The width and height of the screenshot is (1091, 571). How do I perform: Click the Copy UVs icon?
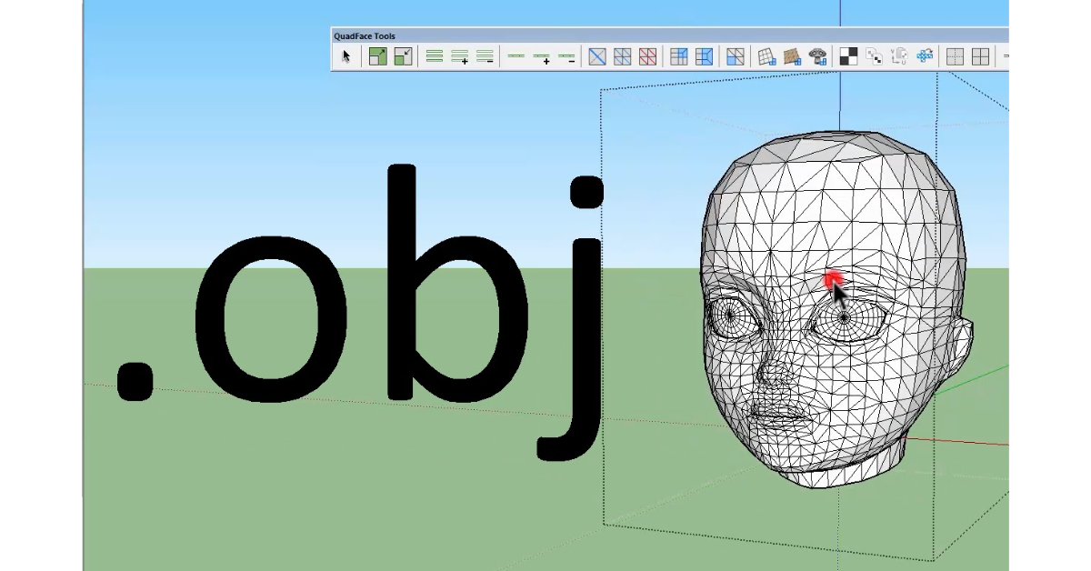[874, 56]
